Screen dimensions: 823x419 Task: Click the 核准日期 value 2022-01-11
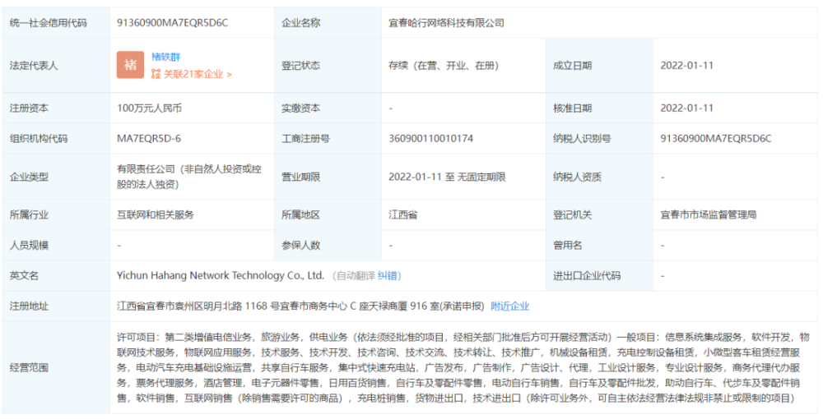point(686,108)
